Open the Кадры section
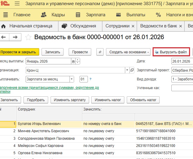The width and height of the screenshot is (193, 159). [58, 15]
